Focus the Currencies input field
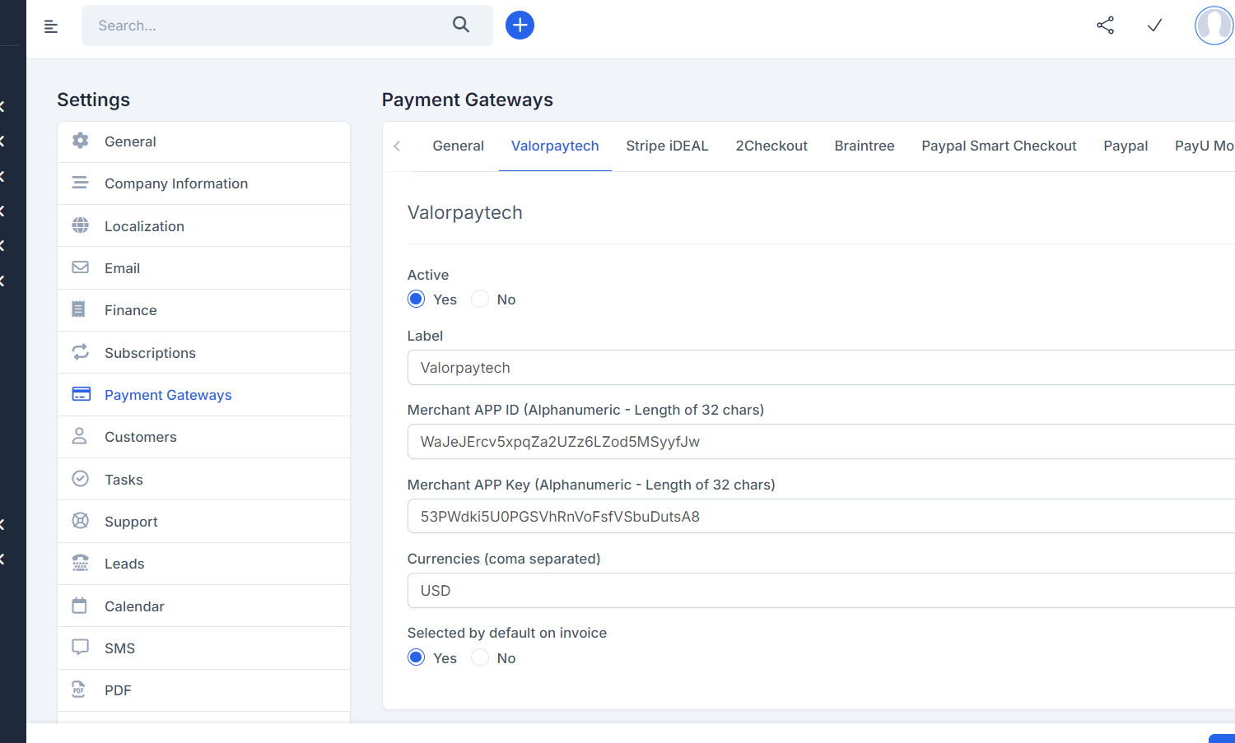1235x743 pixels. click(x=819, y=591)
